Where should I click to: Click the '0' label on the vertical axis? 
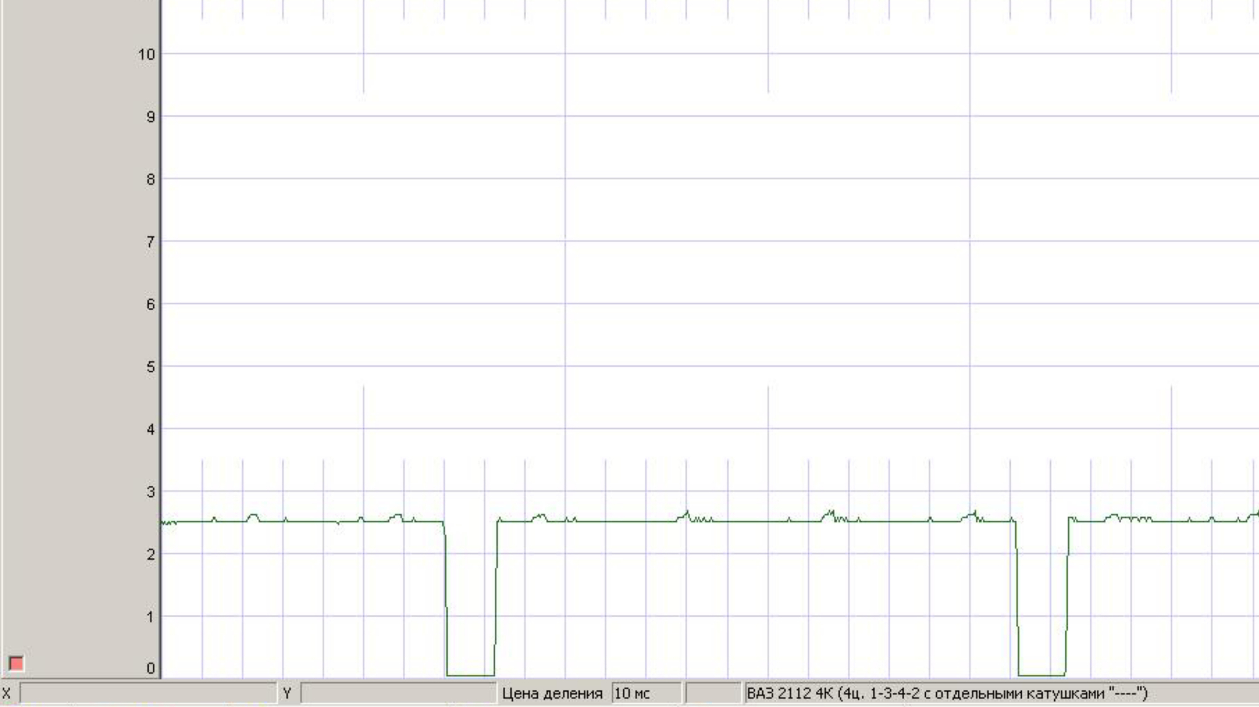coord(151,668)
